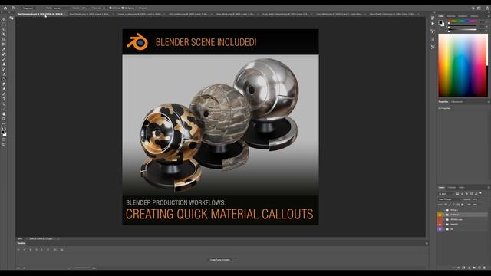Click the Home icon in options bar
The height and width of the screenshot is (276, 491).
tap(5, 8)
